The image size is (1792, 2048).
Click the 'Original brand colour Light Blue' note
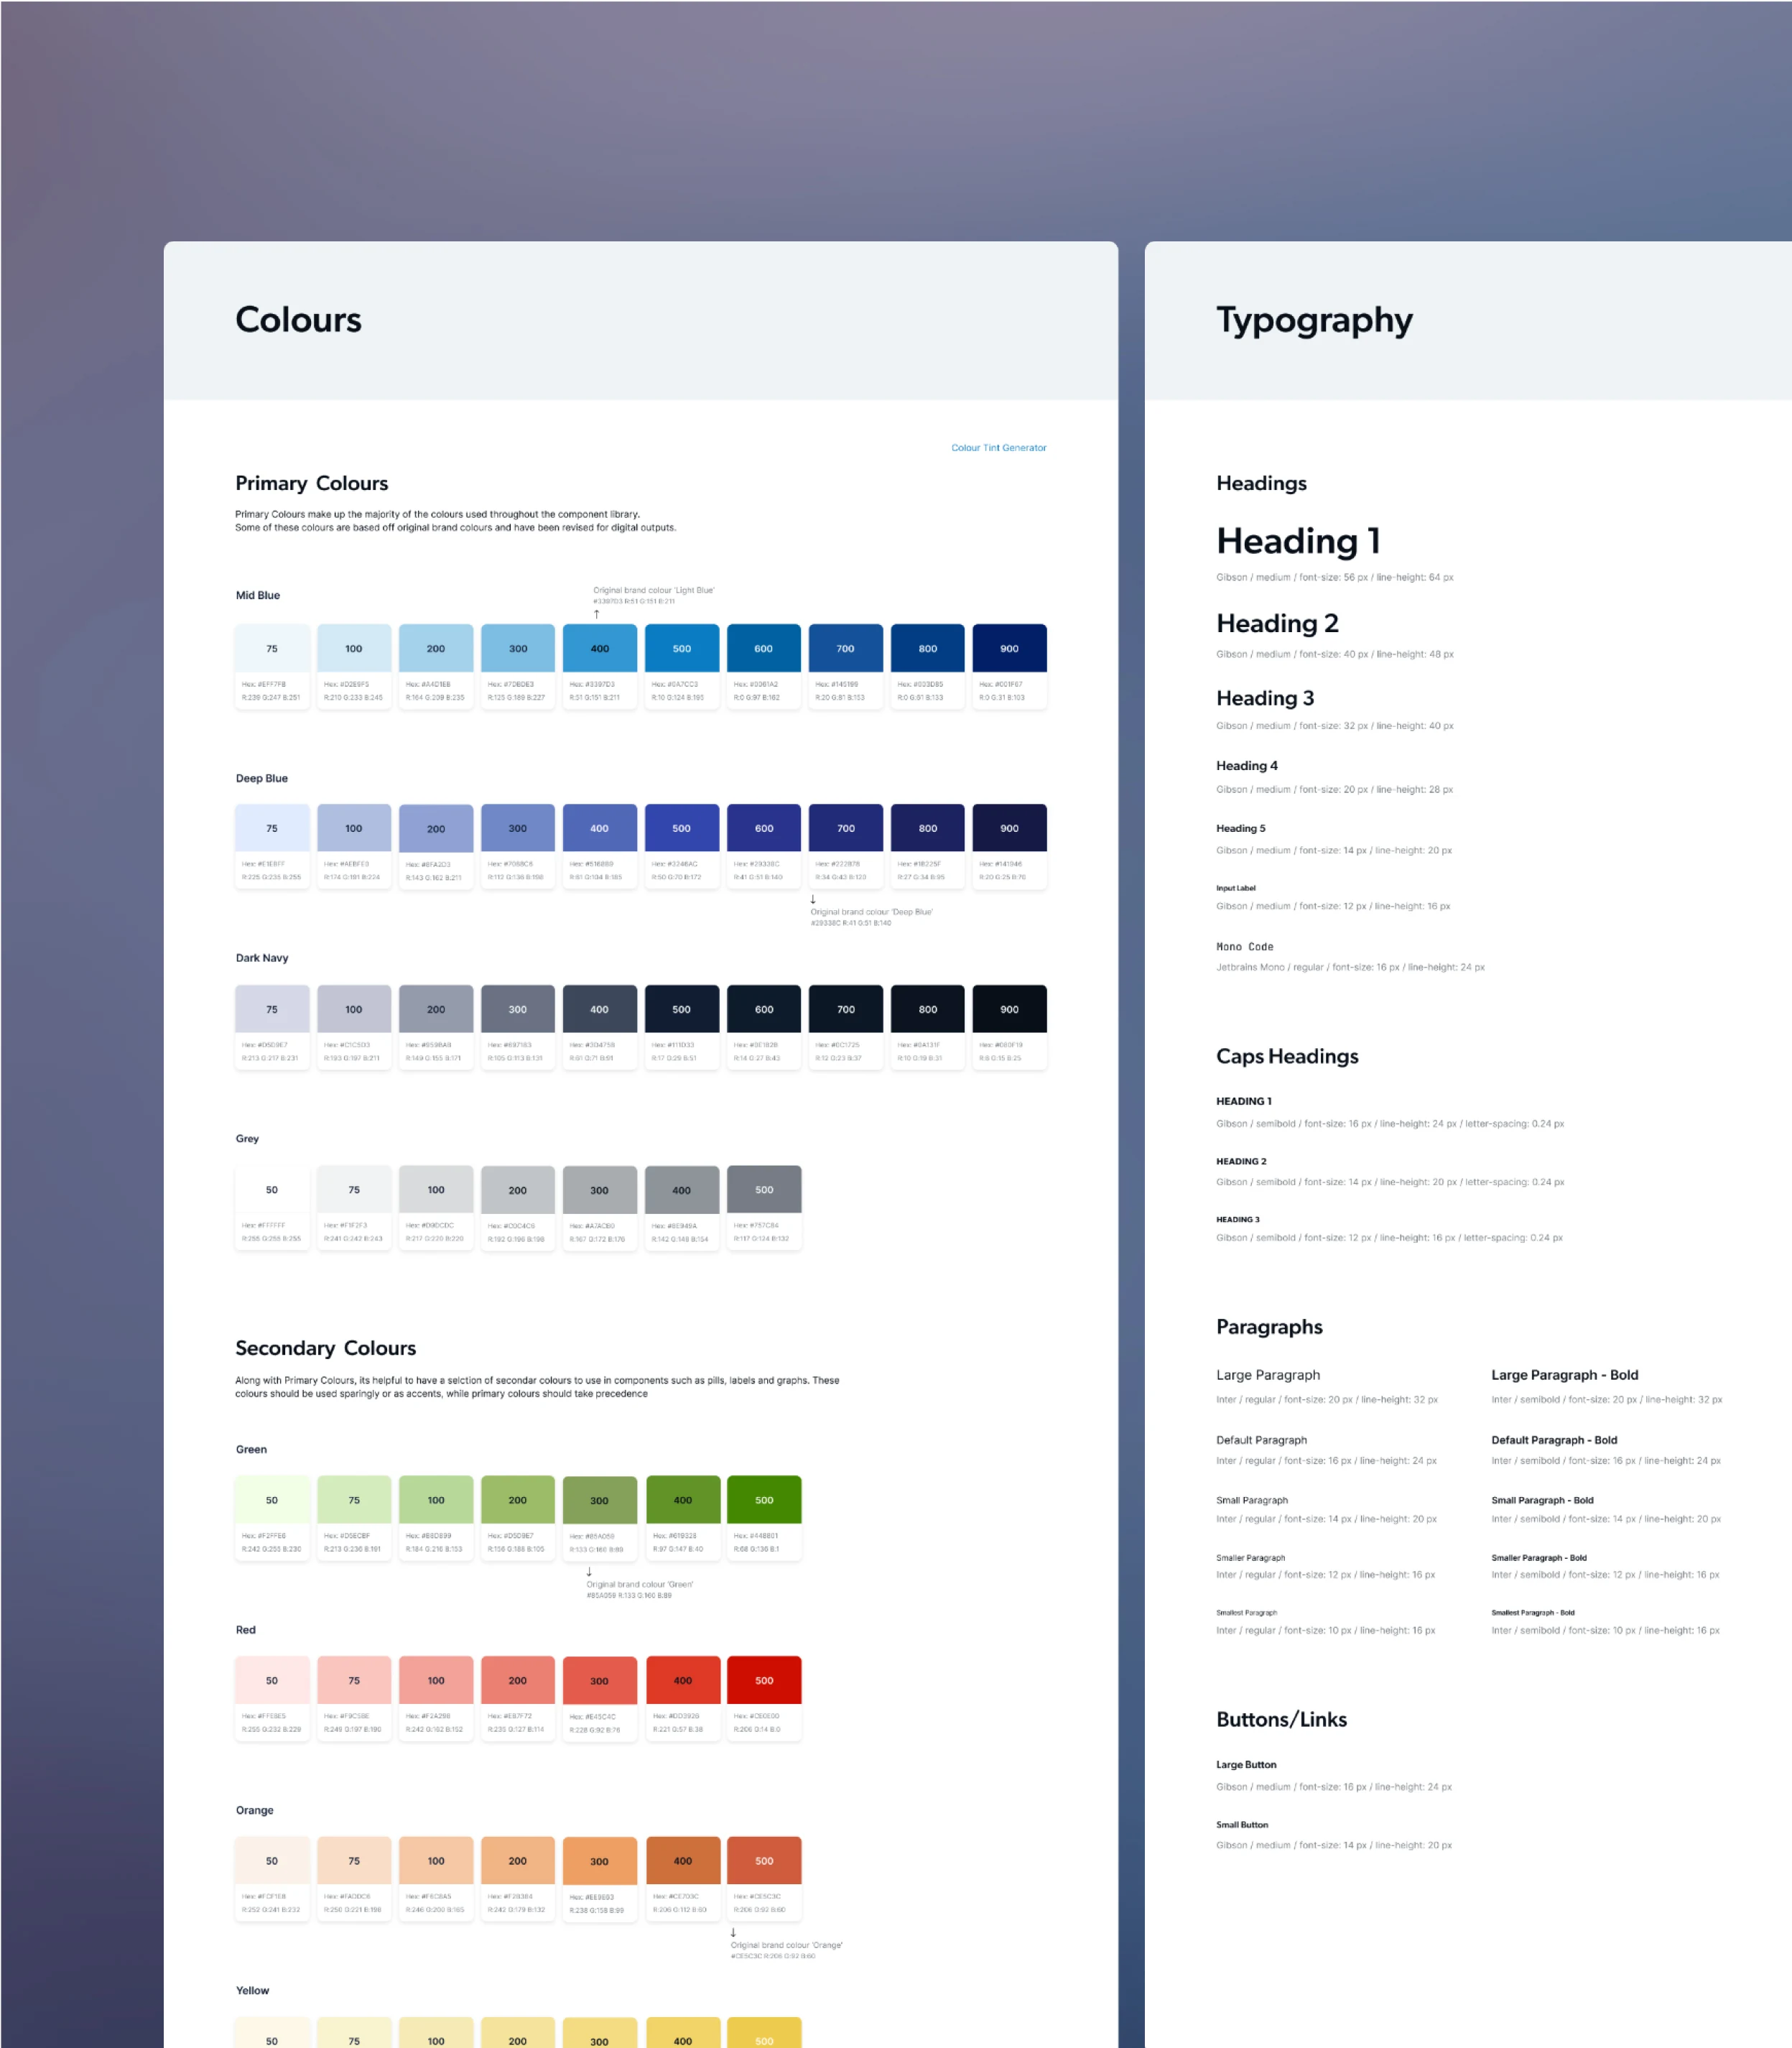tap(654, 596)
